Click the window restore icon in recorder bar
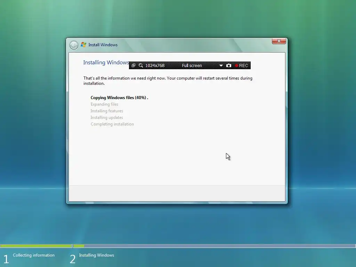Screen dimensions: 356x267 133,65
